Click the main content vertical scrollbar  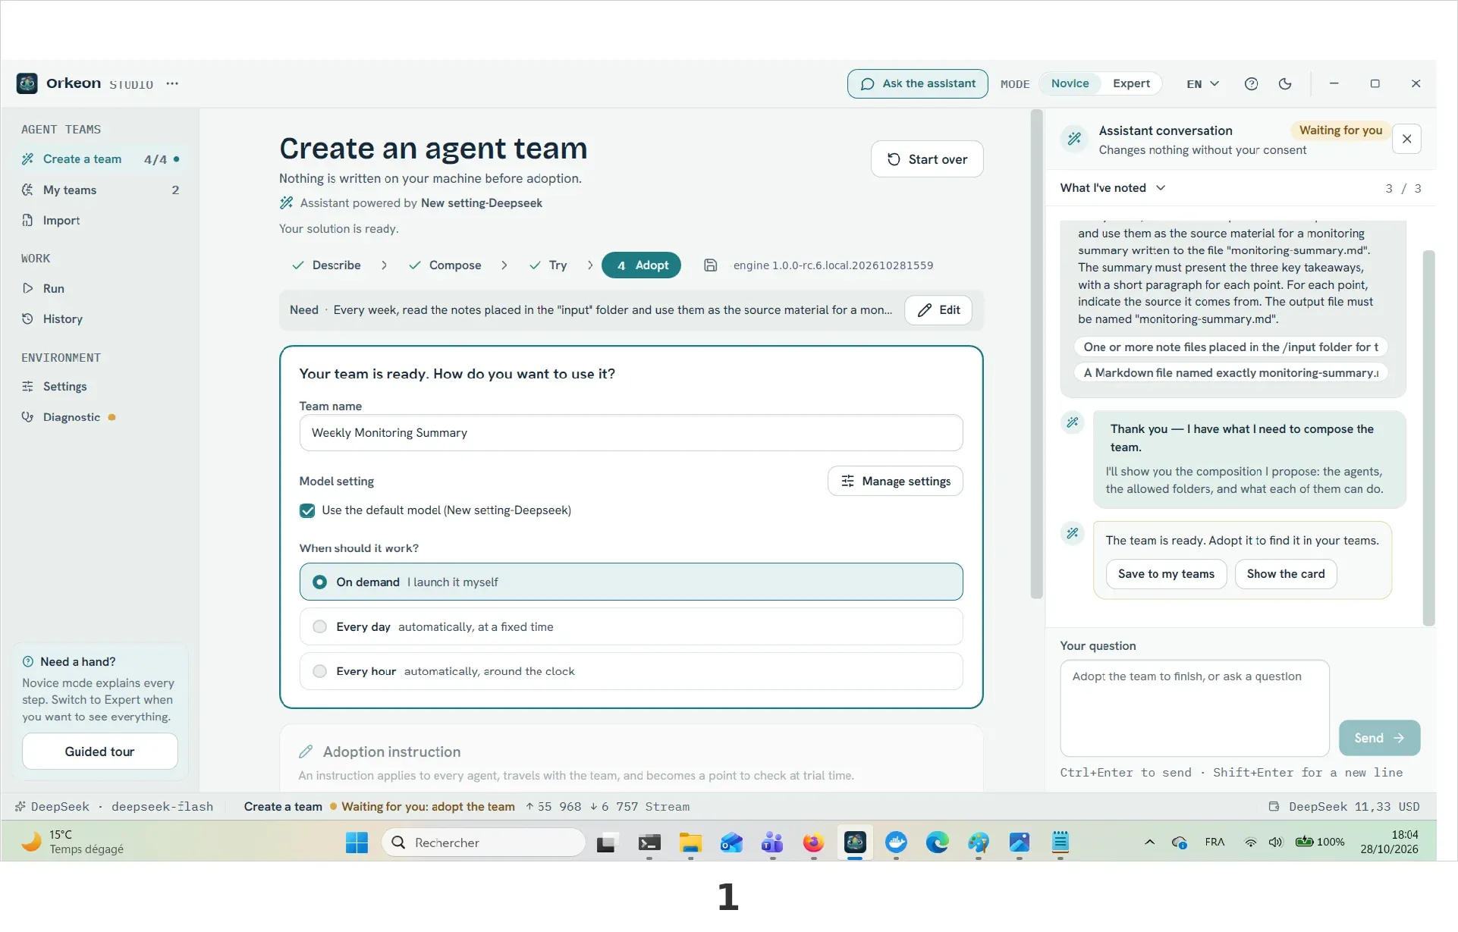point(1036,354)
